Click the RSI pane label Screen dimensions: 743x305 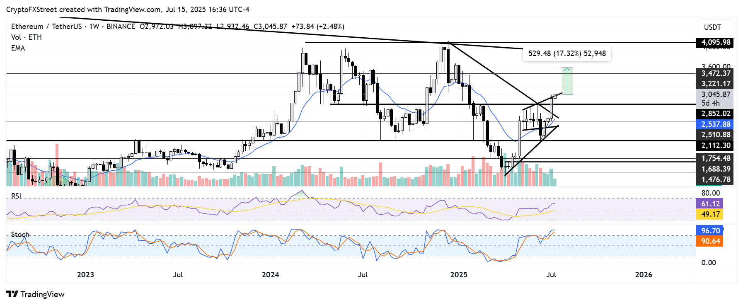pyautogui.click(x=16, y=196)
